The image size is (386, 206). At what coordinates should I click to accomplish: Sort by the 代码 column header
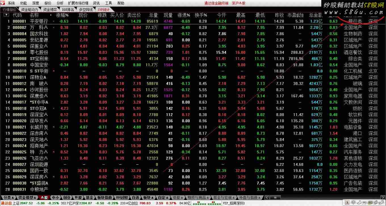pos(17,15)
